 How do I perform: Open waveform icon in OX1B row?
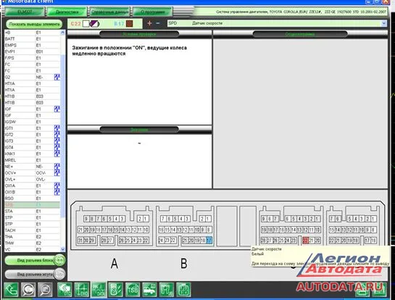(x=57, y=192)
